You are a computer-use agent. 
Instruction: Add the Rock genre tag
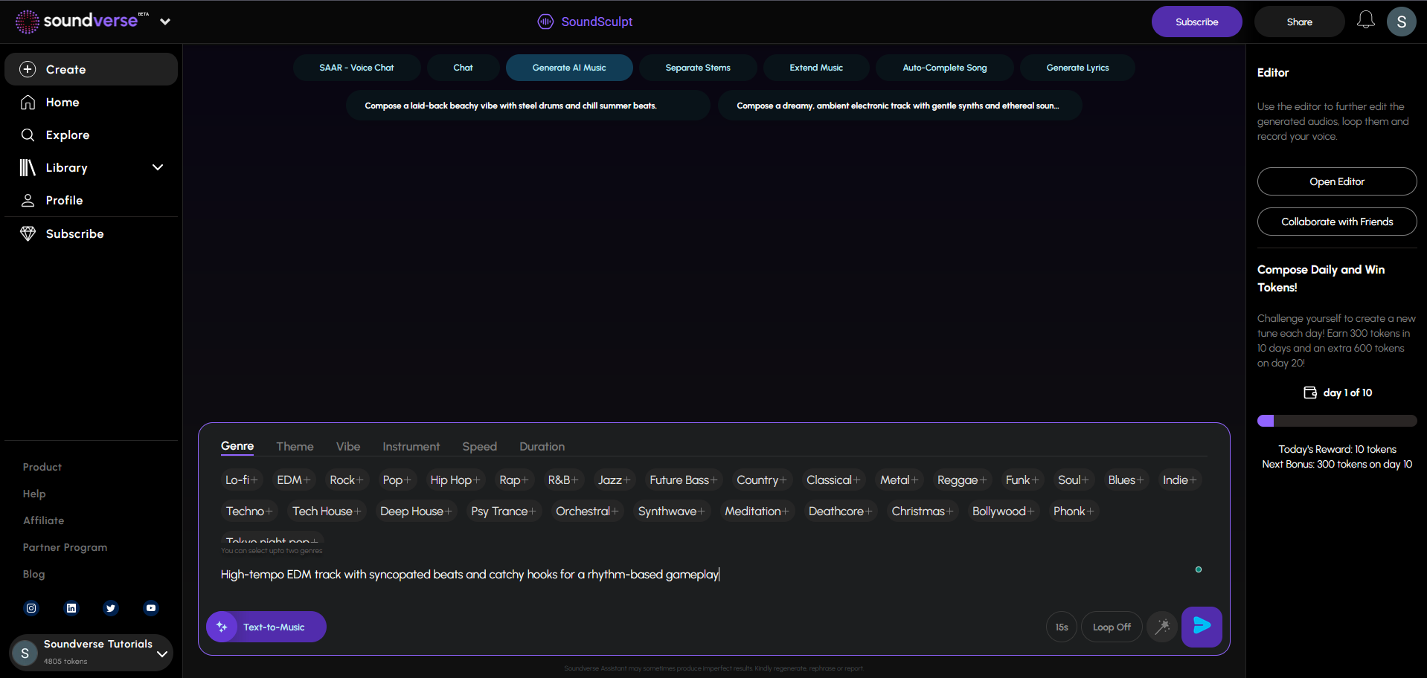tap(346, 480)
